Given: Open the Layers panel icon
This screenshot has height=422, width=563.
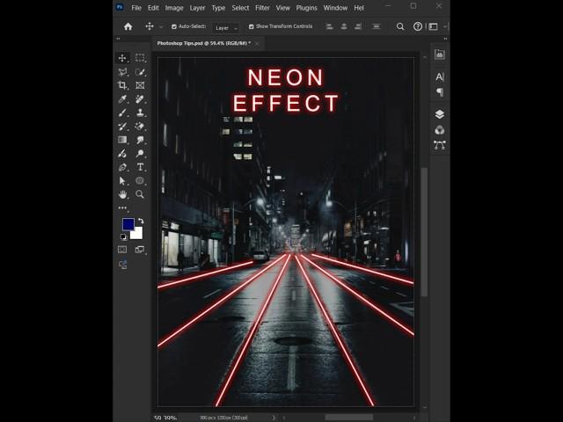Looking at the screenshot, I should 439,114.
